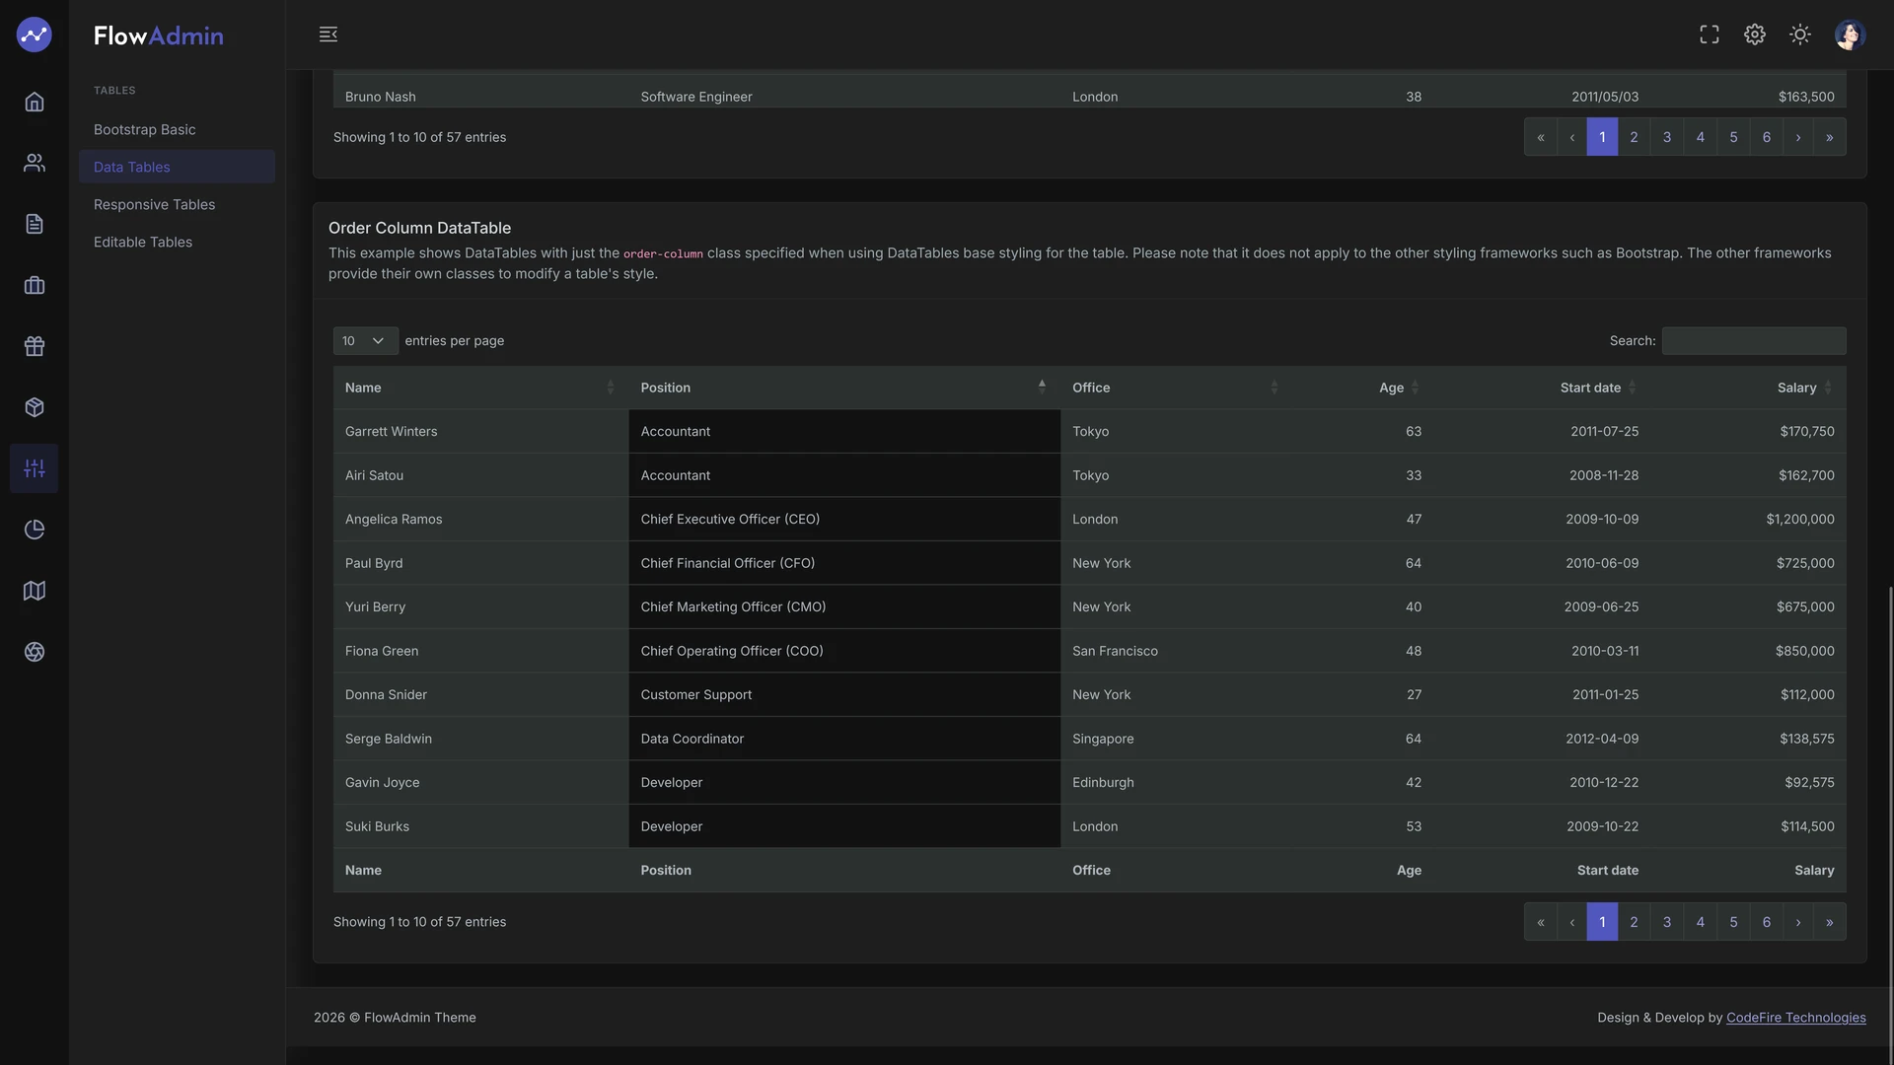Select Data Tables menu item
The height and width of the screenshot is (1065, 1894).
click(177, 167)
